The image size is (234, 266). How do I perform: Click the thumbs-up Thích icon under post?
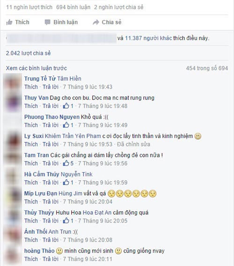[x=9, y=22]
